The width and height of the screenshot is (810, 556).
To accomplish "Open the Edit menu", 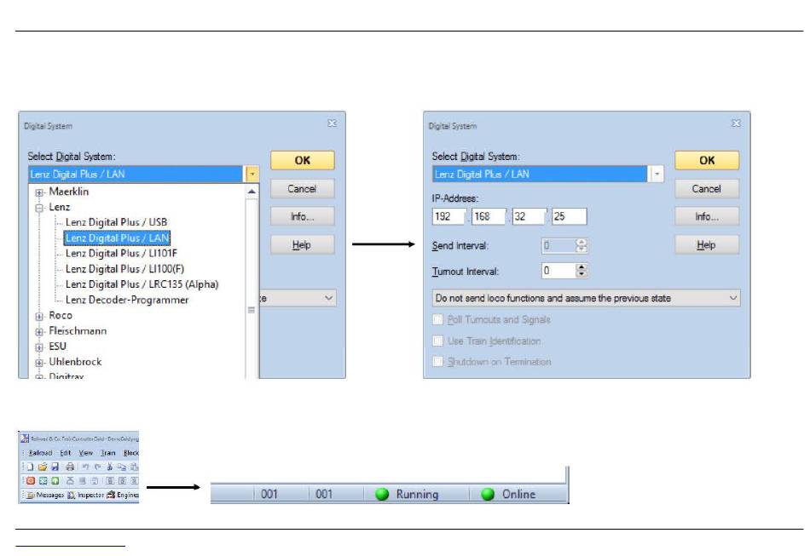I will point(65,453).
